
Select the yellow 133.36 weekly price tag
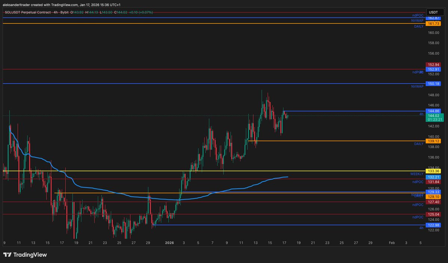tap(433, 171)
